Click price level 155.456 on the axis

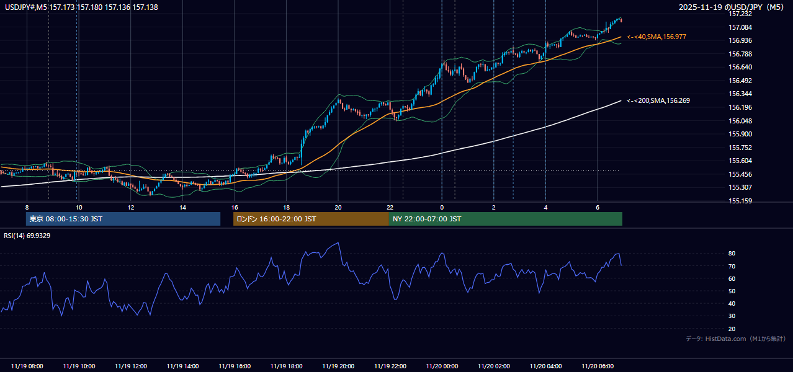pyautogui.click(x=740, y=174)
